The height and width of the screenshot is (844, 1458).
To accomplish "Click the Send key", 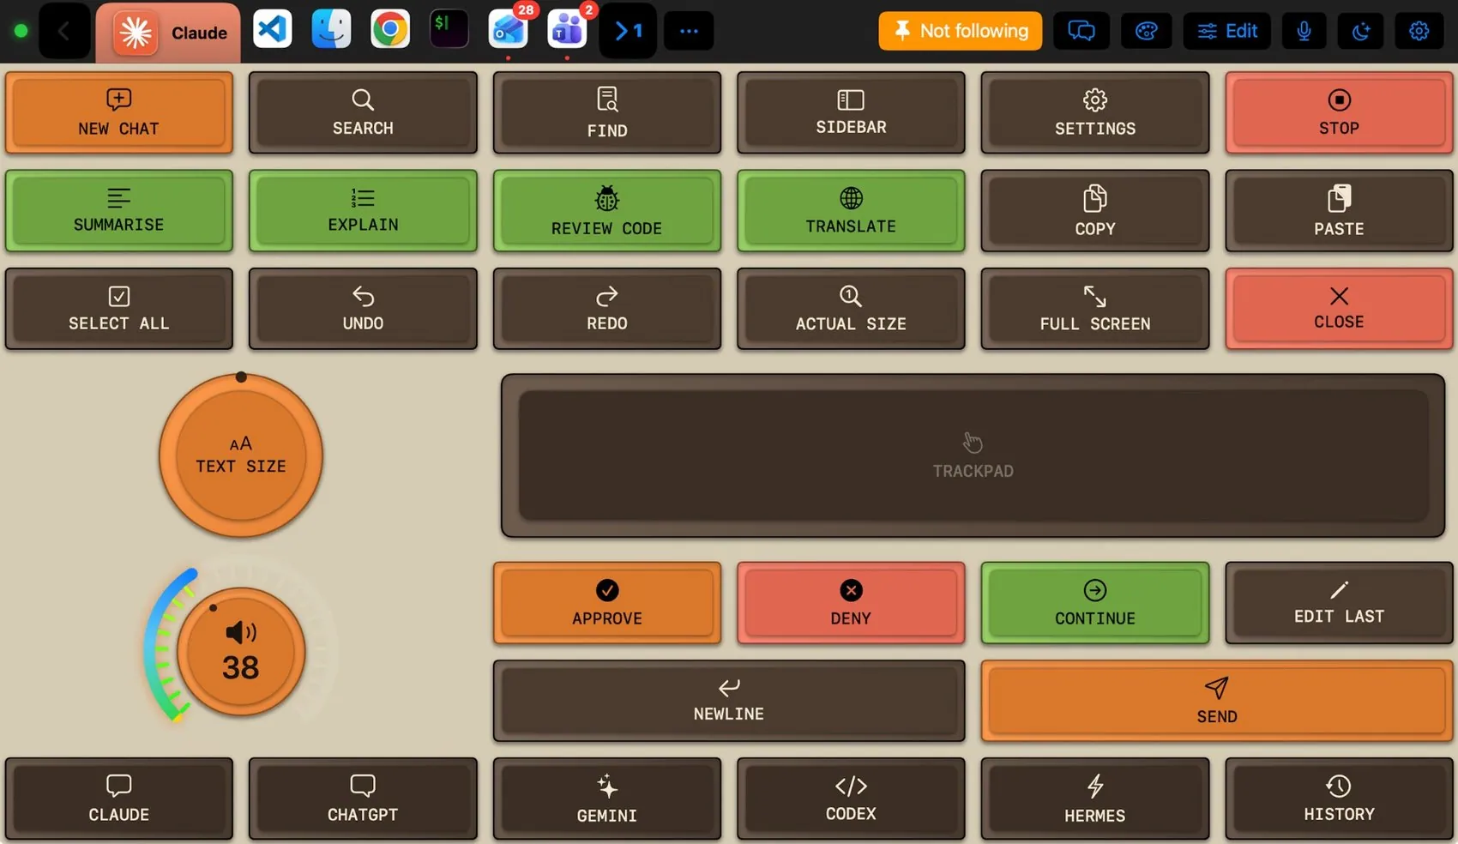I will tap(1217, 701).
